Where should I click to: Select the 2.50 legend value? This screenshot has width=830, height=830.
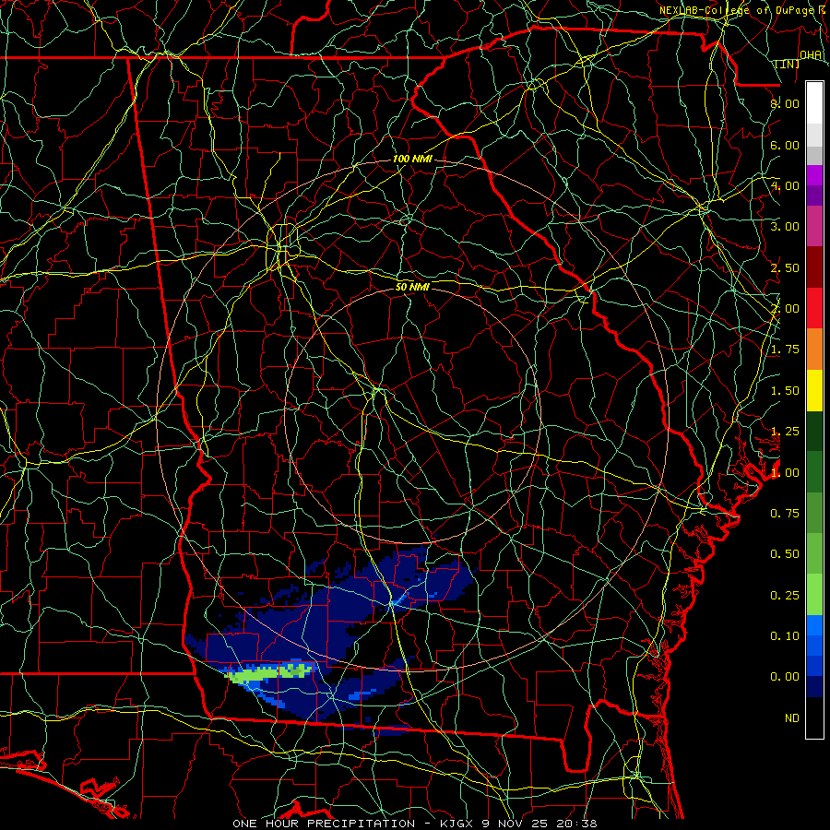785,267
